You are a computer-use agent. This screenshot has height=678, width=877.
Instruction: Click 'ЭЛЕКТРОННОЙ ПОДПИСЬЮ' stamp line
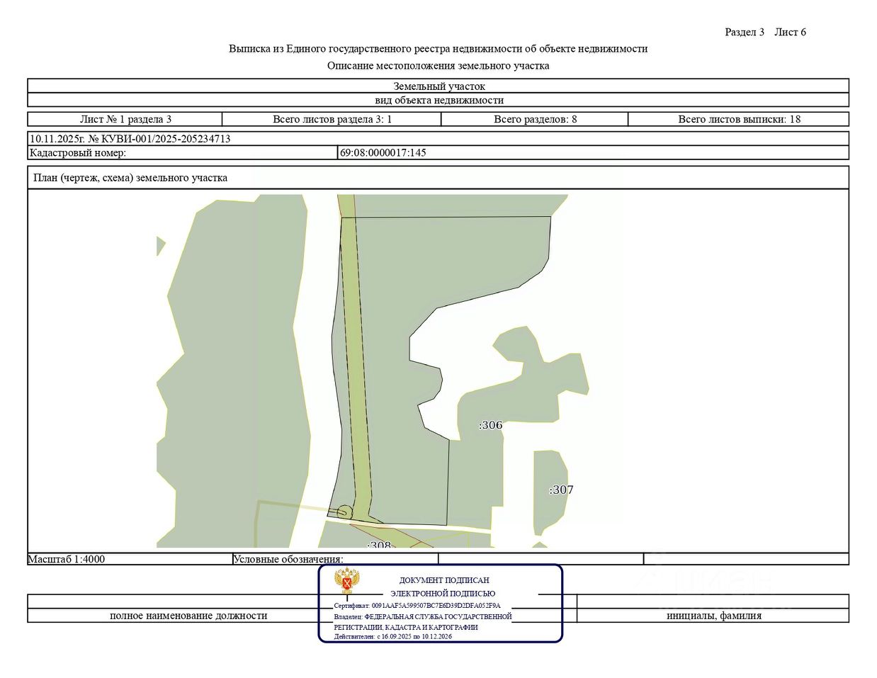coord(443,594)
